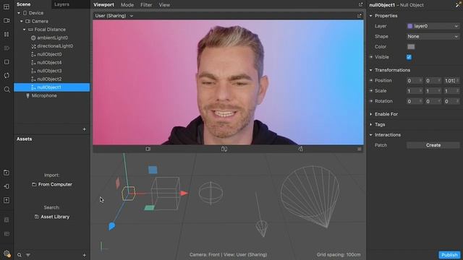This screenshot has width=463, height=260.
Task: Expand the Enable For section
Action: coord(371,114)
